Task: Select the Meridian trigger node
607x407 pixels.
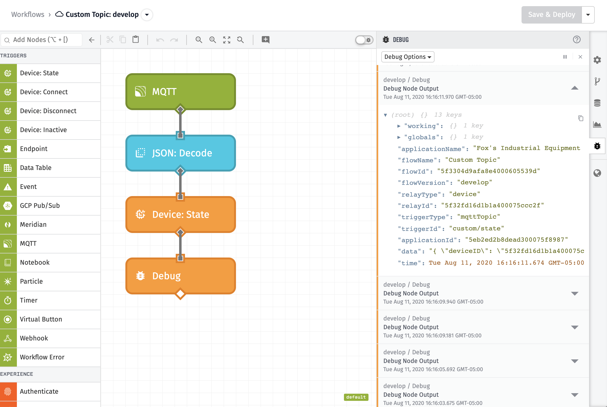Action: pyautogui.click(x=50, y=225)
